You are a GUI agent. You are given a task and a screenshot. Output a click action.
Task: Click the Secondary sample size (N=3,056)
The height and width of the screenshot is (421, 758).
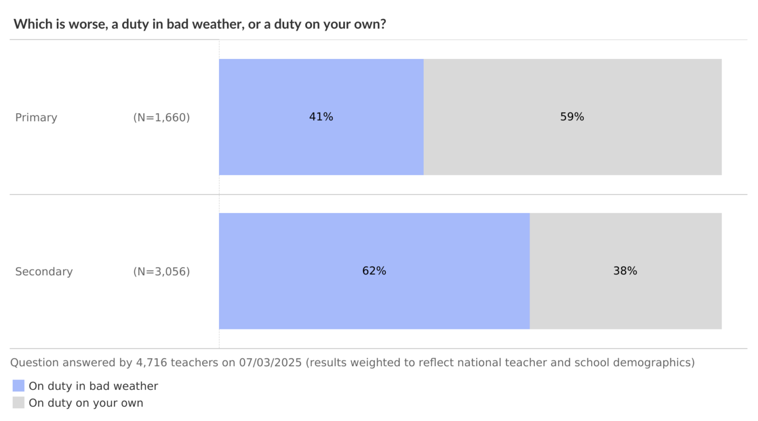pos(162,272)
